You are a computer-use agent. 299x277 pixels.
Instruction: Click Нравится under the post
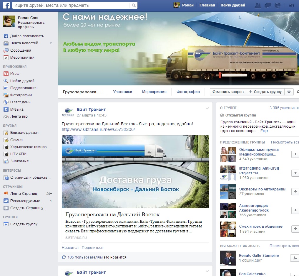(70, 248)
